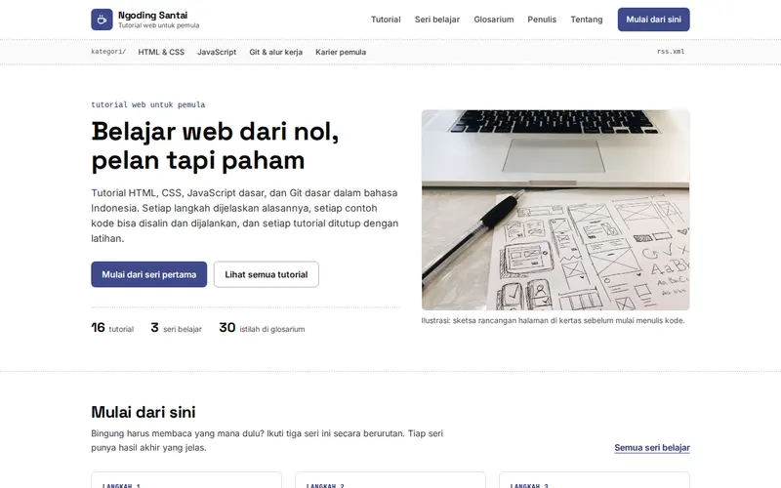
Task: Click the 'Tutorial HTML, CSS, JavaScript dasar' paragraph
Action: pos(245,216)
